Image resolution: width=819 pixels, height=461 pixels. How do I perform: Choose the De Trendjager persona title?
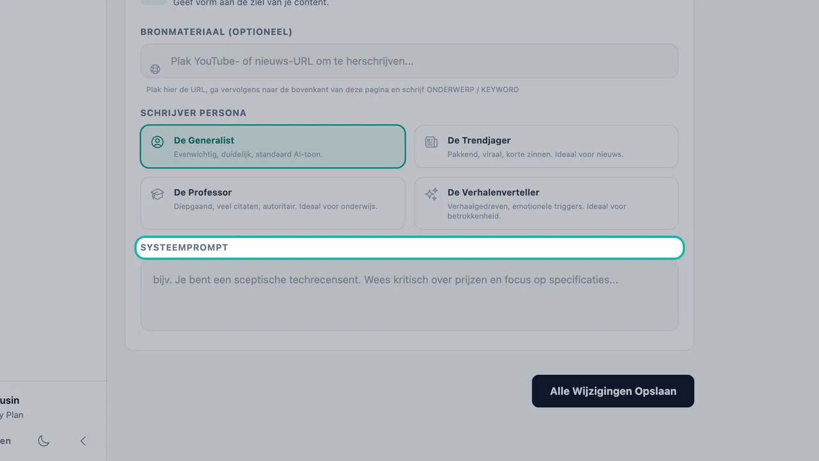click(x=479, y=140)
